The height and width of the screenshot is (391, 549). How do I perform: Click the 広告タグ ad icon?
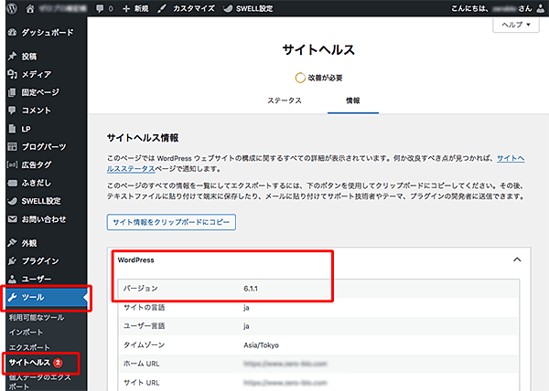[12, 164]
